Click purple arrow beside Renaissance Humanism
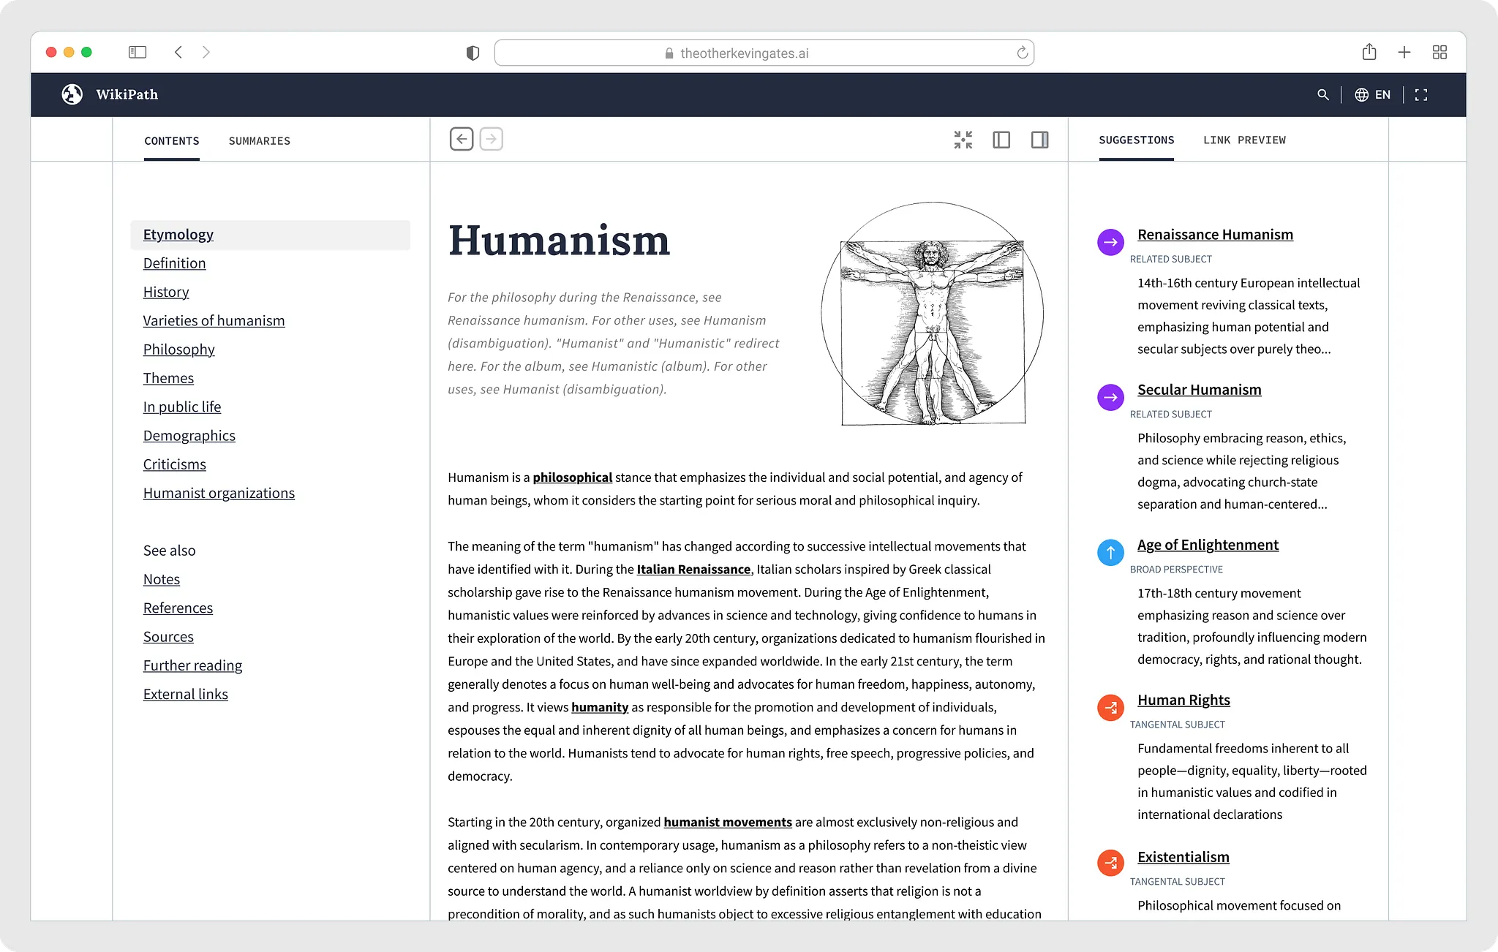This screenshot has width=1498, height=952. pyautogui.click(x=1110, y=242)
